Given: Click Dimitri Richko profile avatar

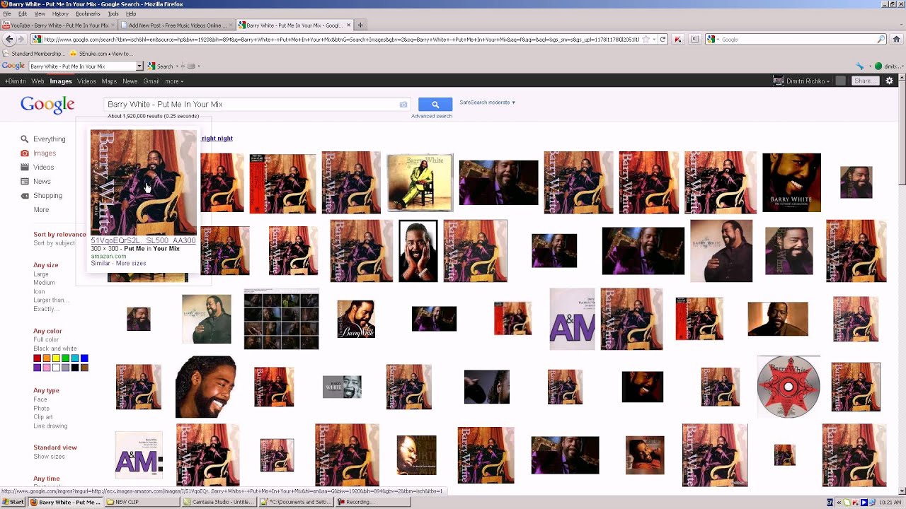Looking at the screenshot, I should 779,81.
